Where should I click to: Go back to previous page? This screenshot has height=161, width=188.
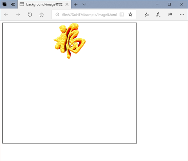point(6,15)
